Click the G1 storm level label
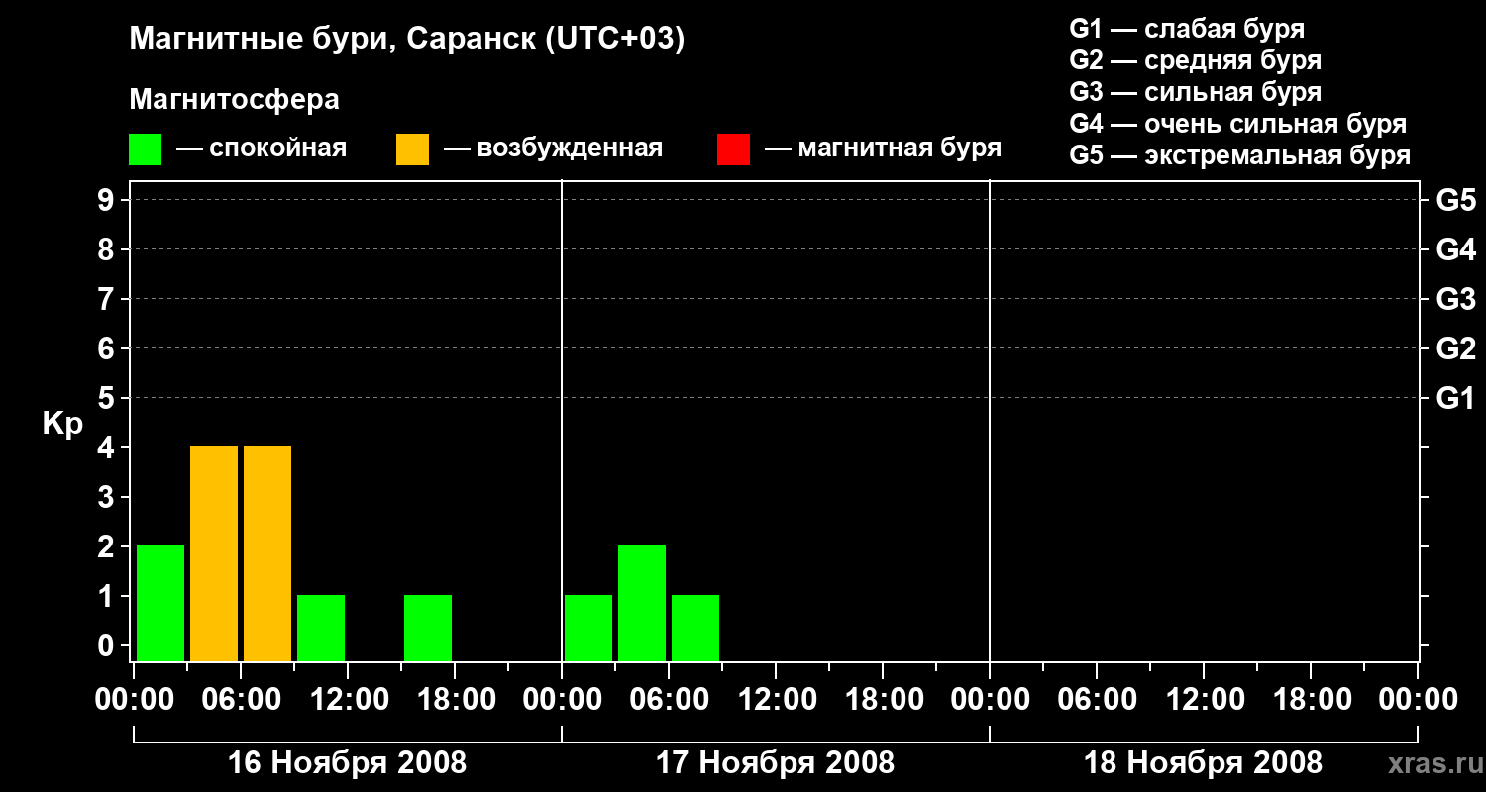This screenshot has height=792, width=1486. [1455, 399]
